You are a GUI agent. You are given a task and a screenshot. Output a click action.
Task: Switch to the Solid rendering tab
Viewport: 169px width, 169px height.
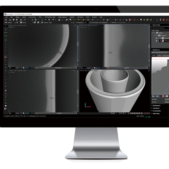pos(159,55)
